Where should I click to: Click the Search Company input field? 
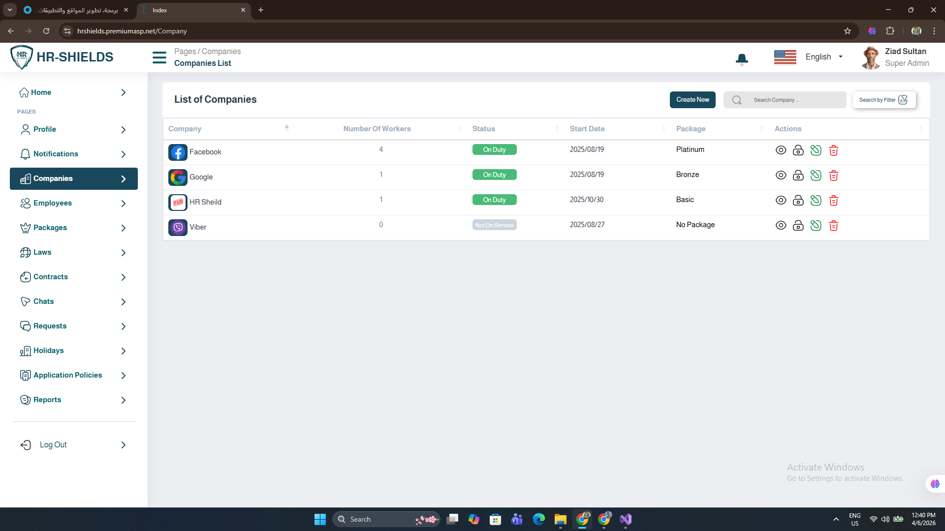point(796,100)
